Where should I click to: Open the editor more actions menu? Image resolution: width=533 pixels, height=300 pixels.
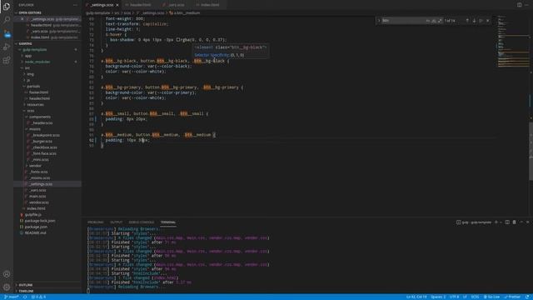click(527, 5)
